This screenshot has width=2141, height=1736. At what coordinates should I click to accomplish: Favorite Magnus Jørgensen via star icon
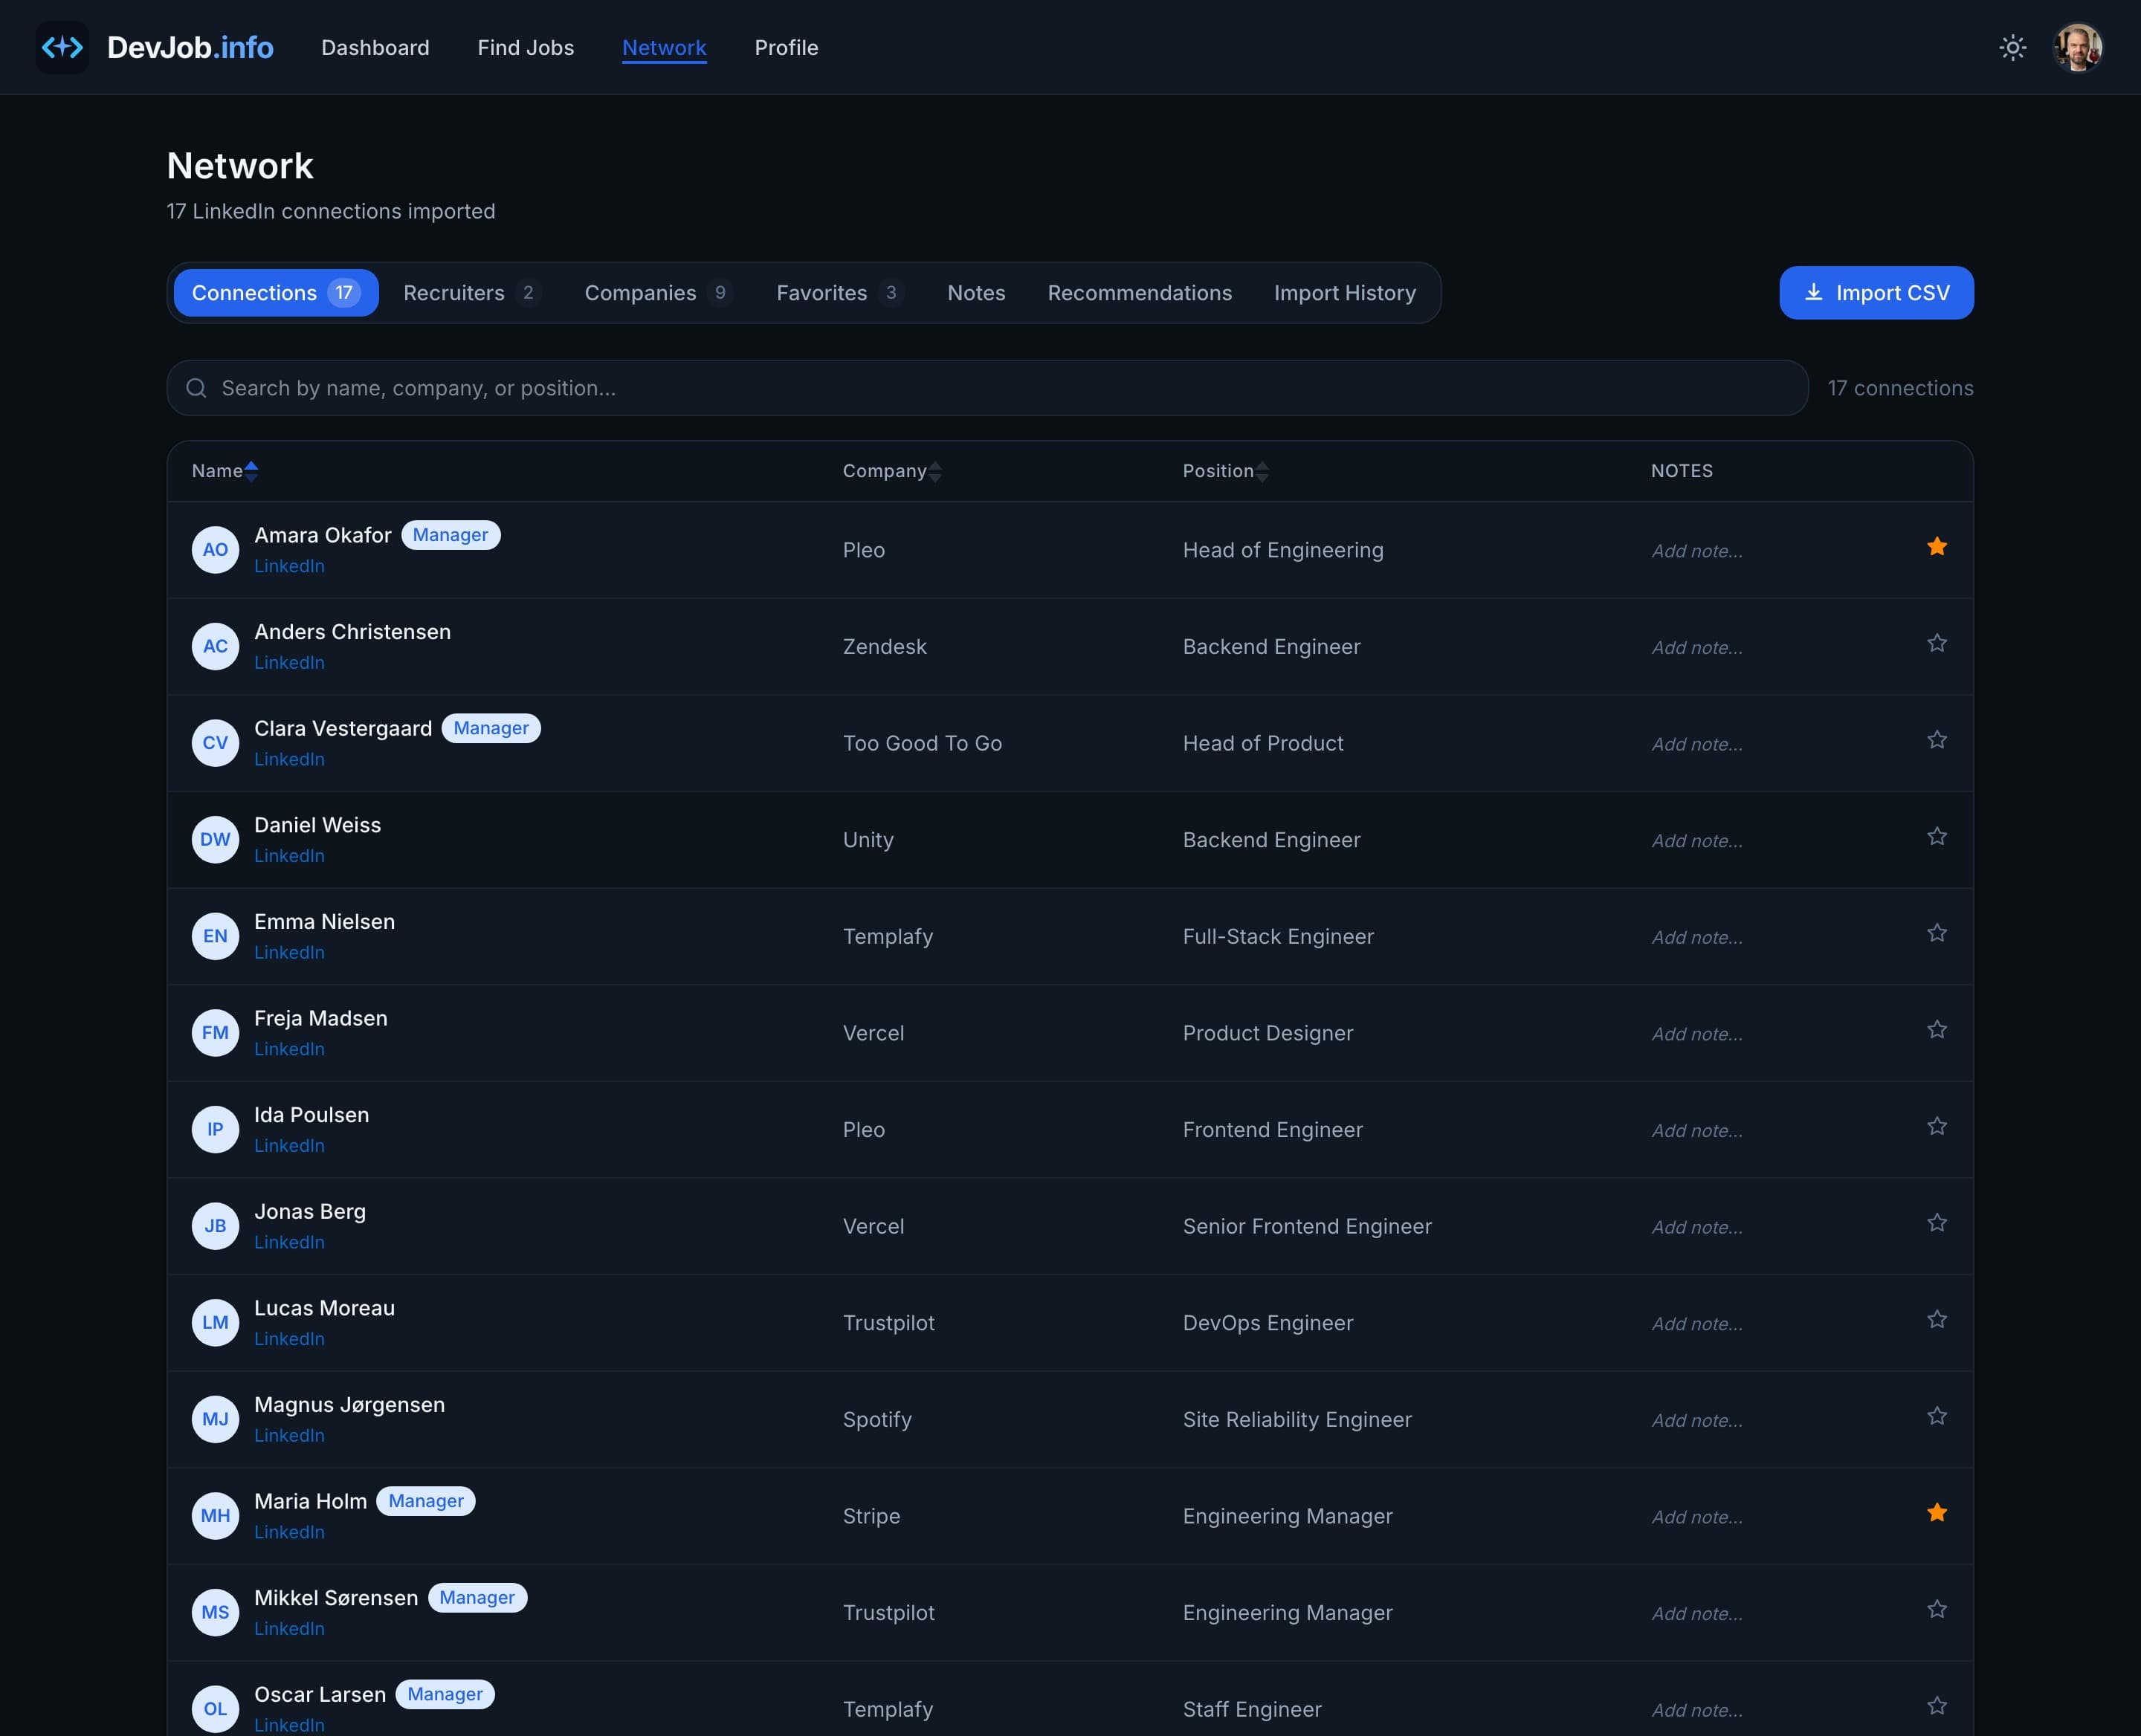[x=1937, y=1416]
